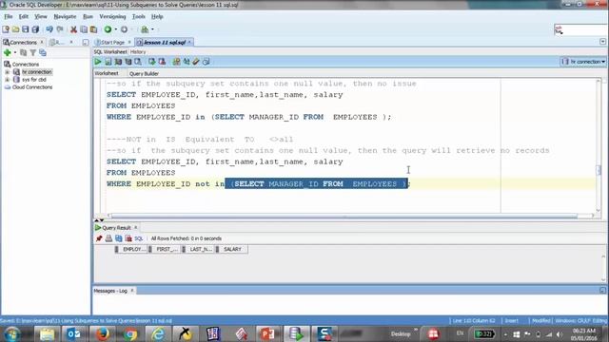
Task: Click the Redo arrow icon
Action: tap(60, 29)
